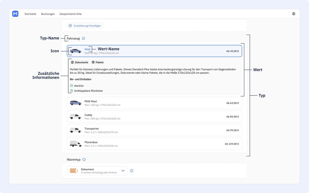The height and width of the screenshot is (193, 309).
Task: Click the Warentyp section label
Action: (74, 160)
